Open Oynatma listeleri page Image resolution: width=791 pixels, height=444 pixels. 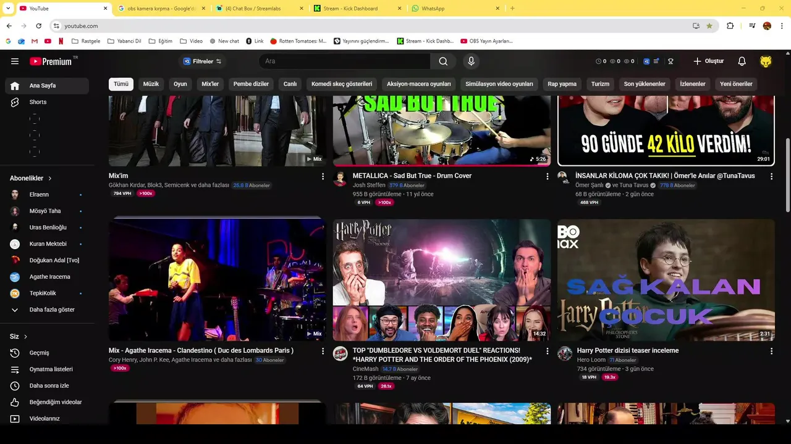click(x=47, y=369)
